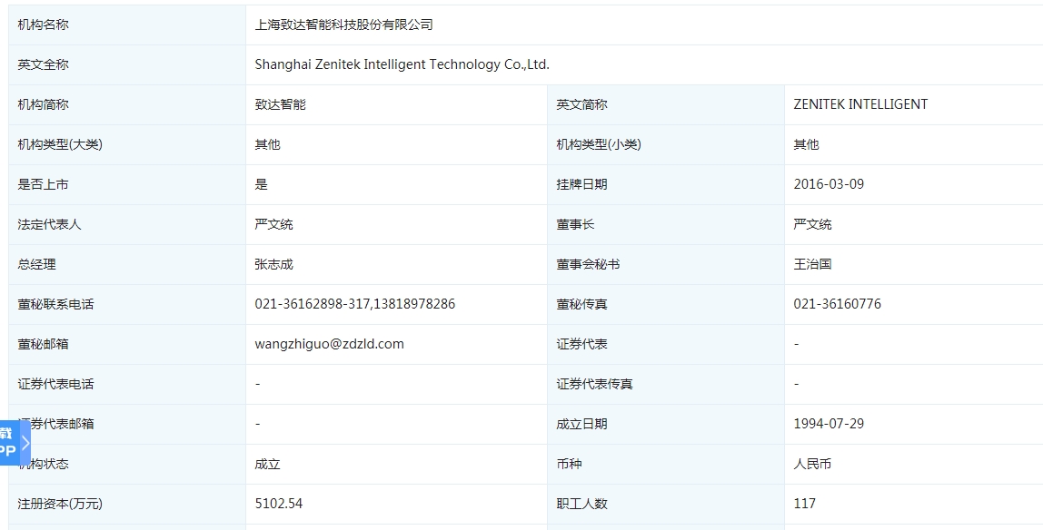The image size is (1043, 530).
Task: Click the 是否上市 row label
Action: 43,184
